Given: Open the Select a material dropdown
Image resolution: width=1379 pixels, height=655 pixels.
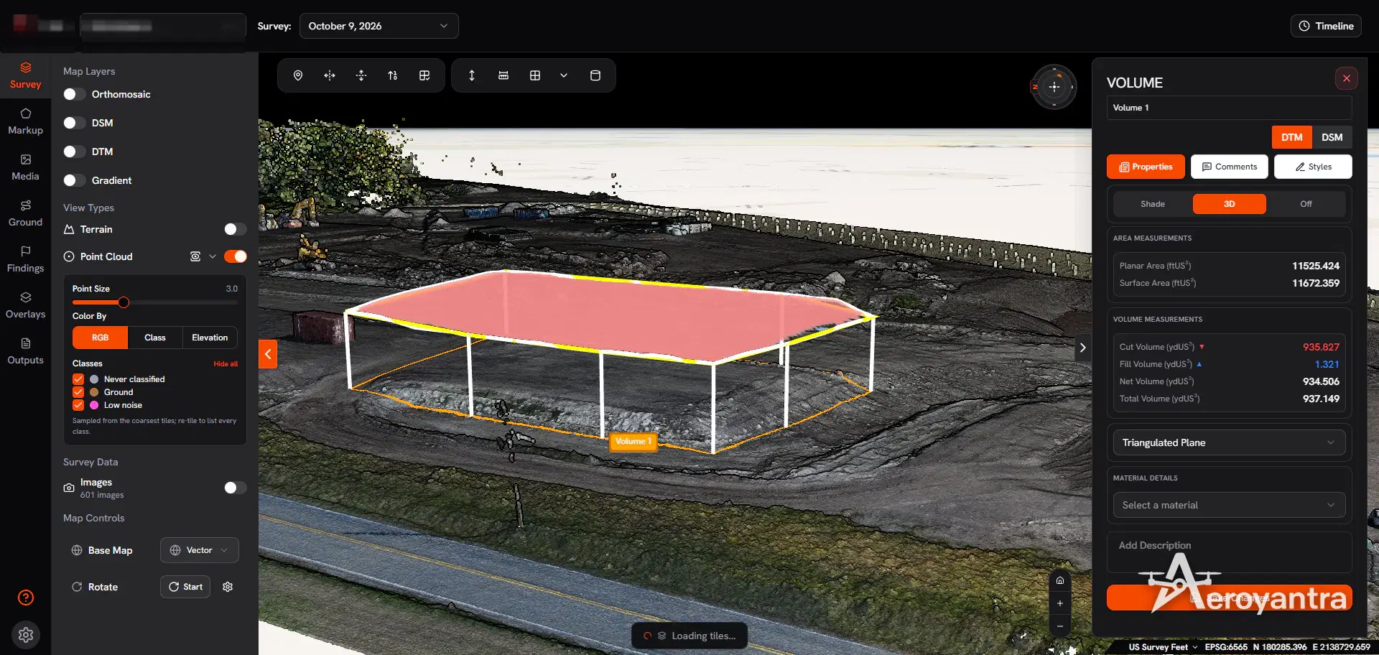Looking at the screenshot, I should coord(1229,505).
